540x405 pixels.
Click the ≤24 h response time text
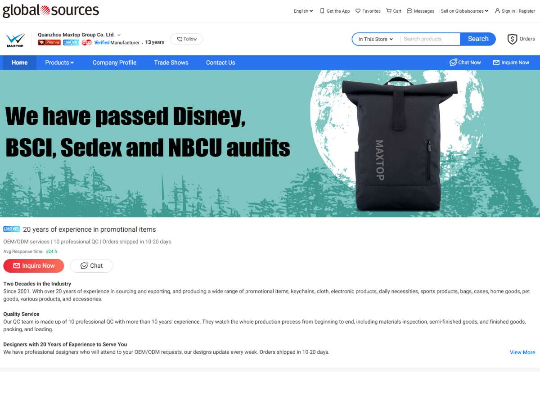coord(51,252)
